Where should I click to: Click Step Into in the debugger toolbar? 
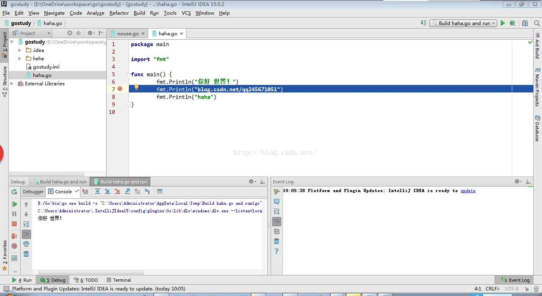coord(107,192)
